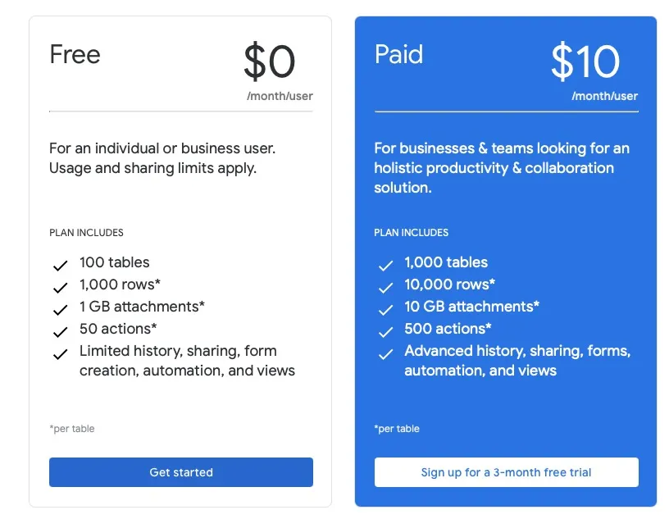Click the checkmark next to 500 actions
This screenshot has width=669, height=519.
click(385, 332)
